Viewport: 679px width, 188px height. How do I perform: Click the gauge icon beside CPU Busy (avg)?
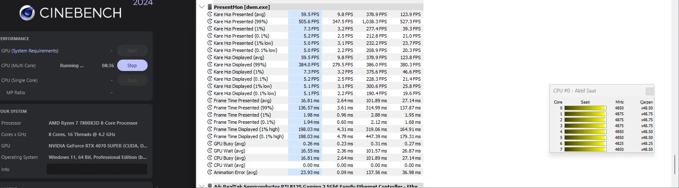tap(210, 158)
